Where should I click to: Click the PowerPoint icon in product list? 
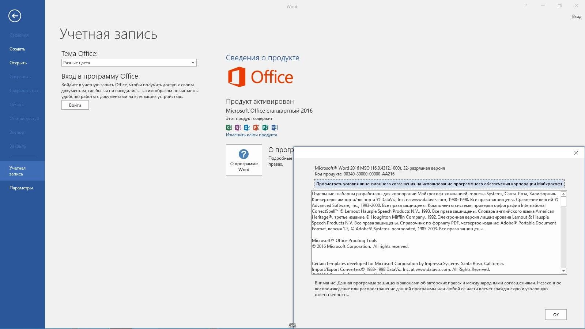click(x=256, y=128)
